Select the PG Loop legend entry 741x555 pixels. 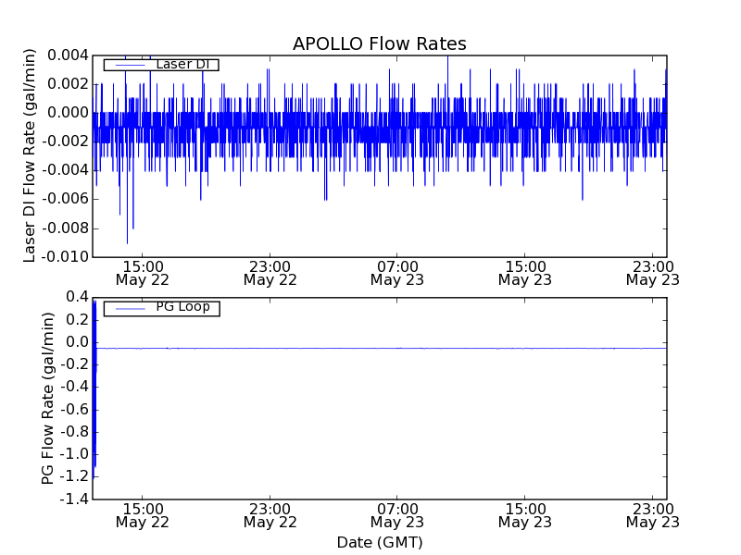pyautogui.click(x=182, y=307)
